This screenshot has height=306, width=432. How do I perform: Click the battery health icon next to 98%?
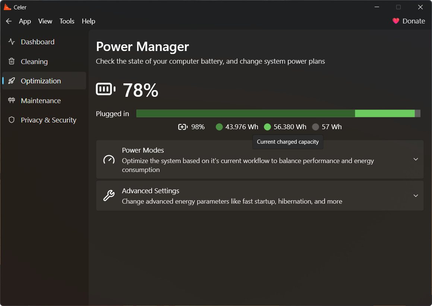(x=183, y=127)
